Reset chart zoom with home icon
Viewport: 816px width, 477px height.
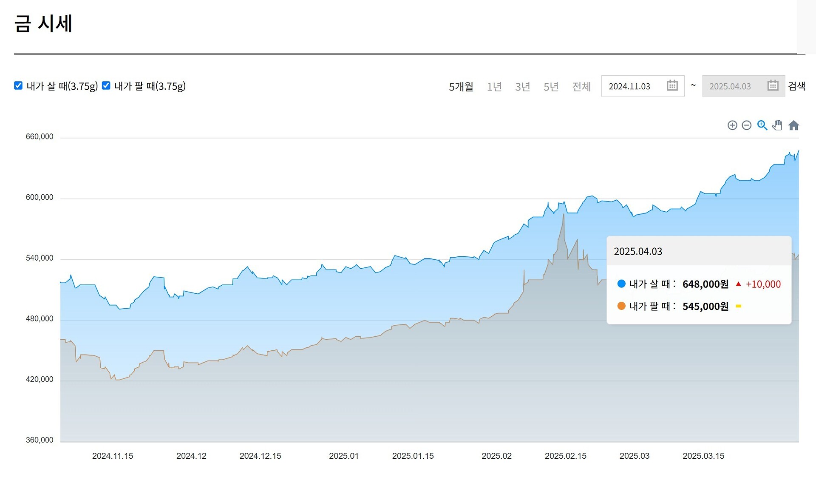pyautogui.click(x=793, y=125)
